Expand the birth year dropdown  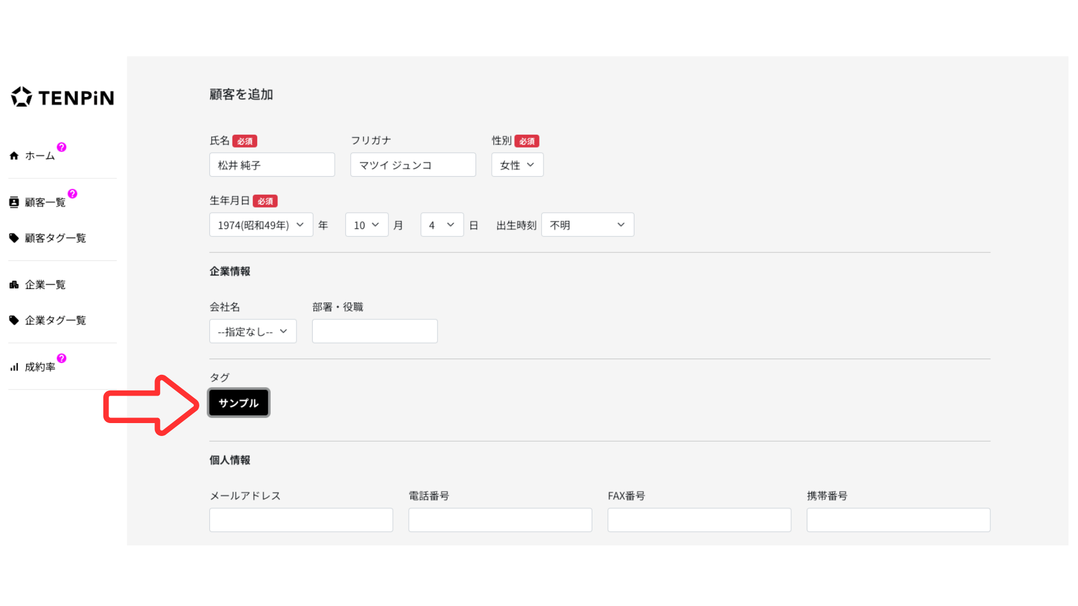coord(261,225)
